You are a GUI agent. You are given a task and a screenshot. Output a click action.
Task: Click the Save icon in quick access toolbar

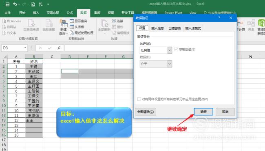tap(7, 4)
